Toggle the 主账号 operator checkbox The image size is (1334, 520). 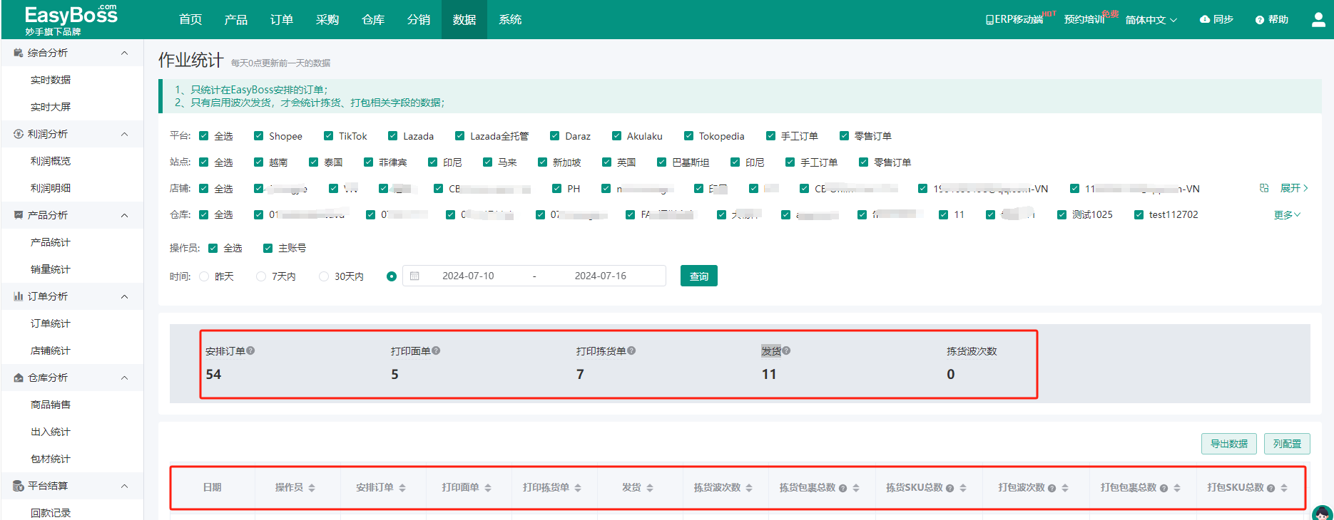coord(268,248)
